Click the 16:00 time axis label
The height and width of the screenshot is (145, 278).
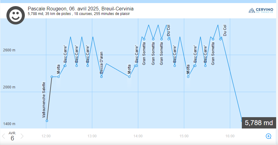(230, 136)
